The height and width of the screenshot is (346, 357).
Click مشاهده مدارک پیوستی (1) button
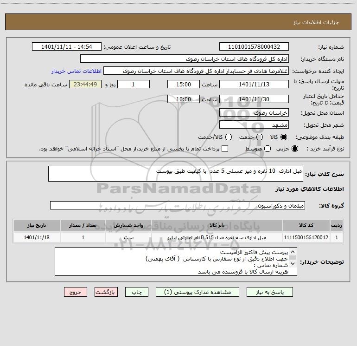[198, 292]
